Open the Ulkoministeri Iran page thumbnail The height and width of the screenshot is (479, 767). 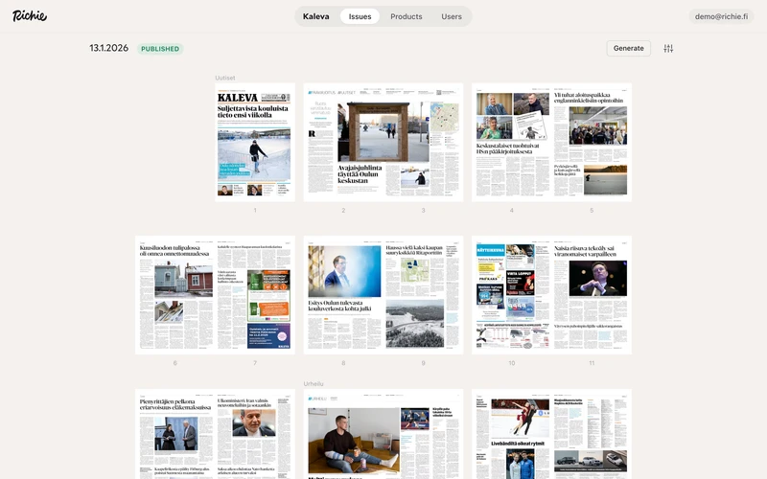255,434
